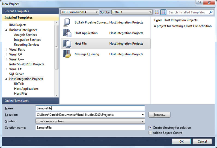
Task: Click the tree scrollbar up arrow
Action: click(56, 23)
